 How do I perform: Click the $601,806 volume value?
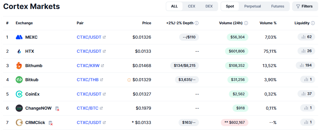point(237,51)
